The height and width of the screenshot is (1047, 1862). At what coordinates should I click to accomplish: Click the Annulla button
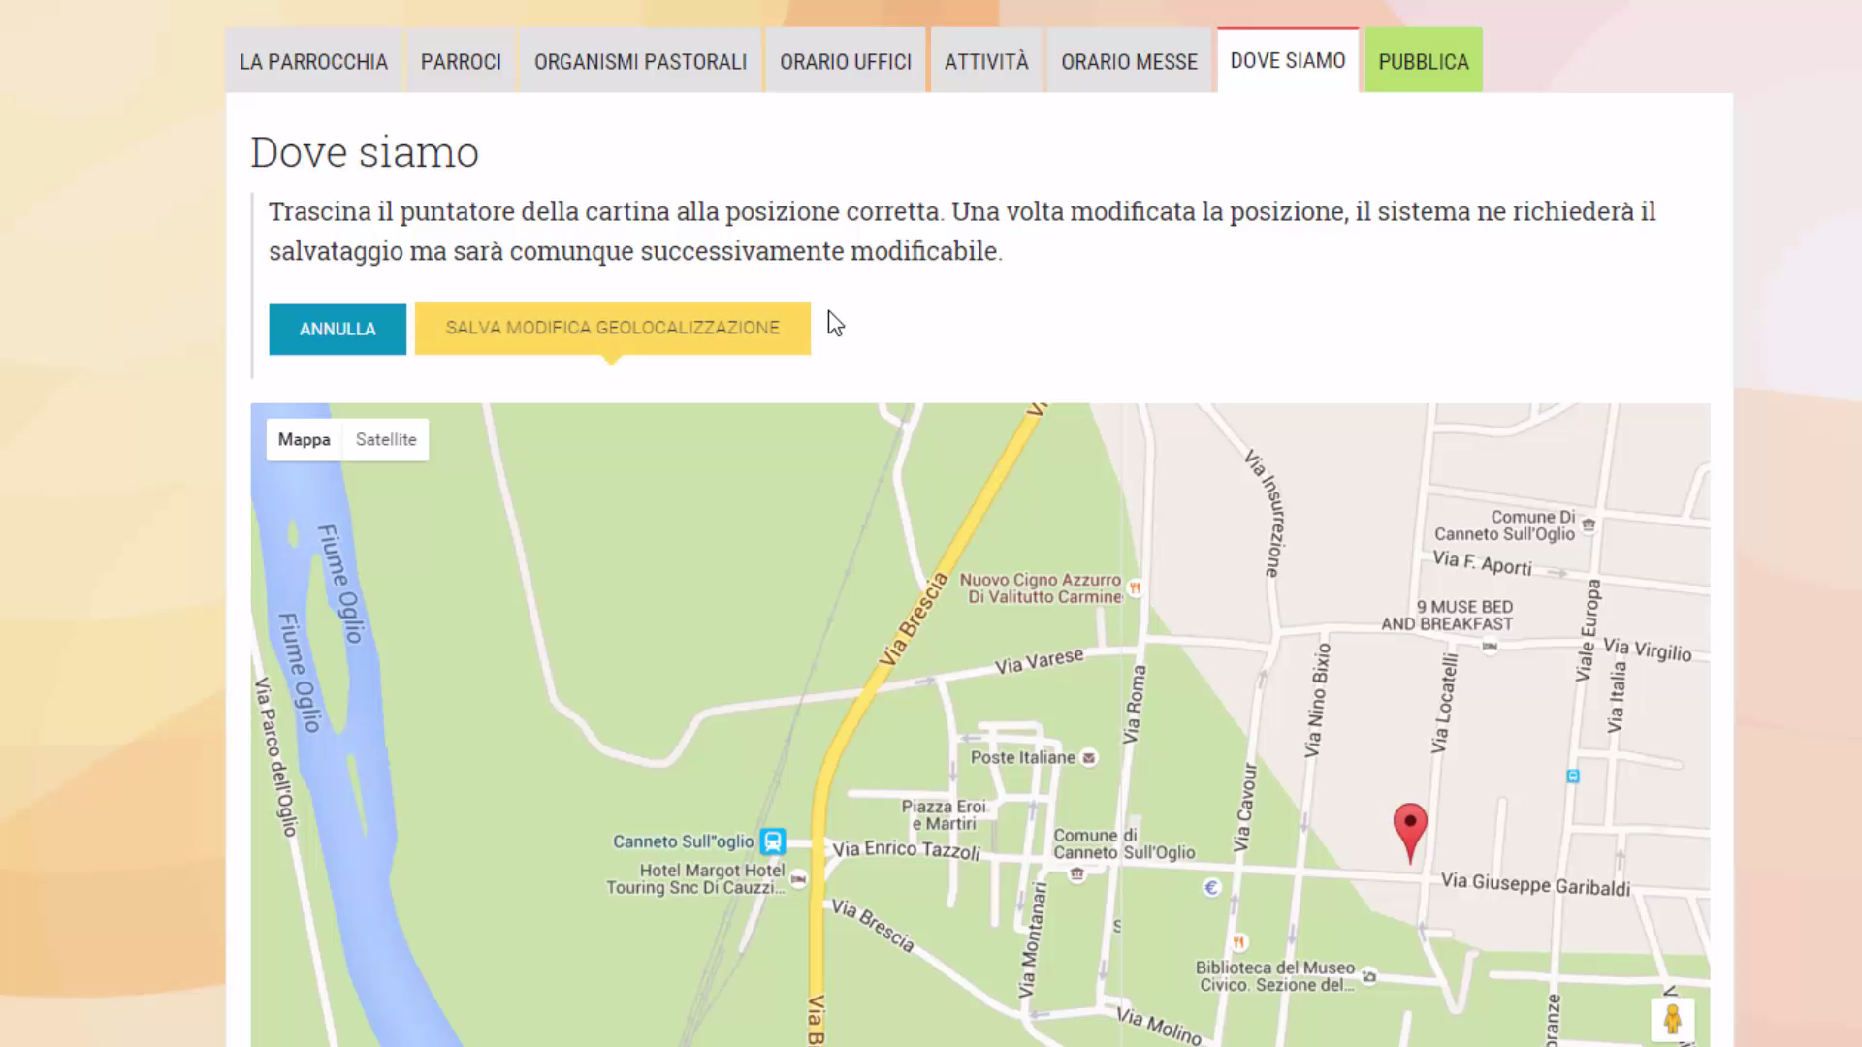[x=337, y=329]
